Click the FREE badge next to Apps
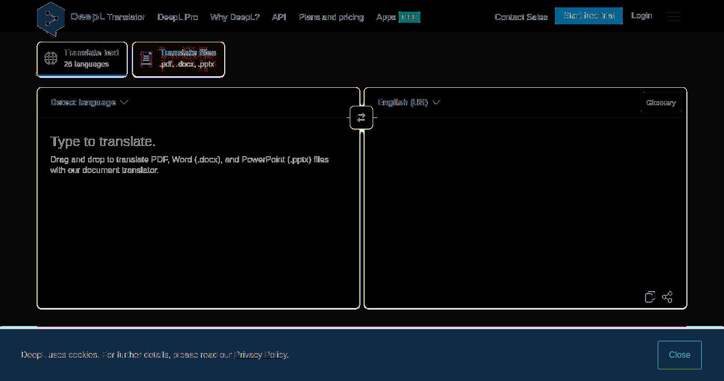Screen dimensions: 724x381 (409, 17)
